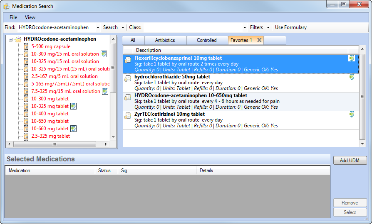372x224 pixels.
Task: Click the formulary shield icon after 10-300 mg/15 mL oral solution
Action: [104, 54]
